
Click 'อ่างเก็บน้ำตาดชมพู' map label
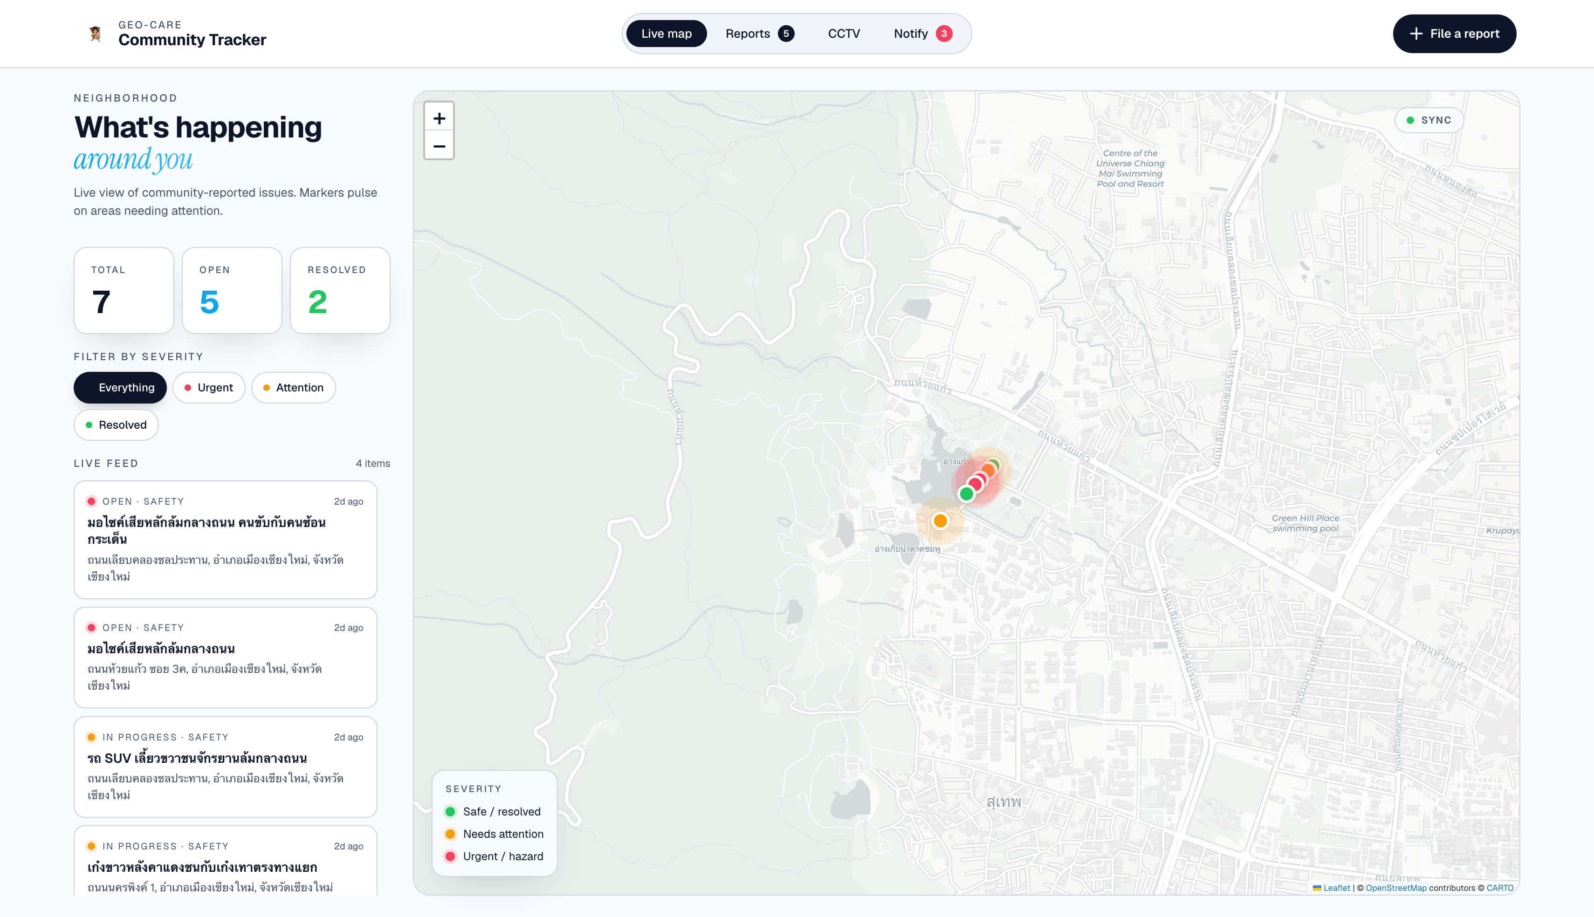point(907,549)
